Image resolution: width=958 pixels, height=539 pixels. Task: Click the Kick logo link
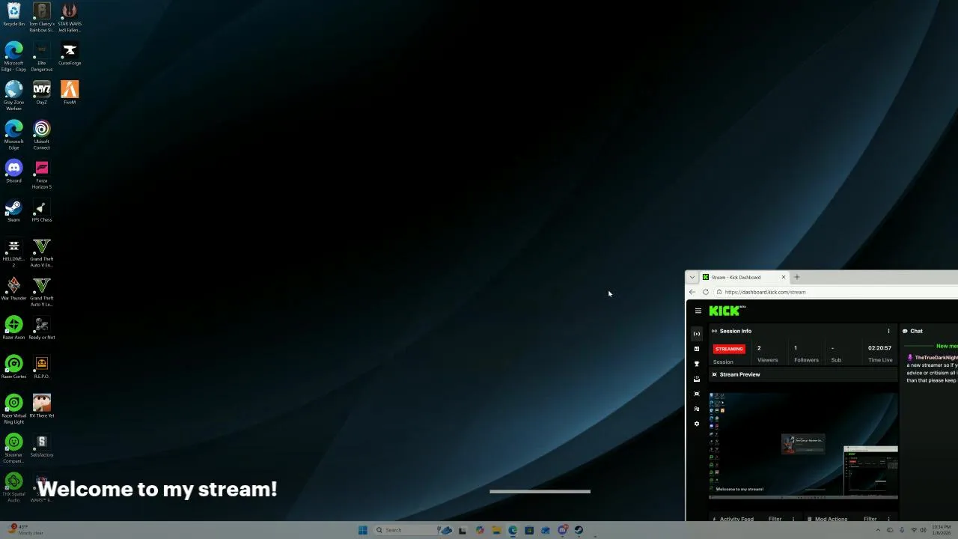coord(727,311)
